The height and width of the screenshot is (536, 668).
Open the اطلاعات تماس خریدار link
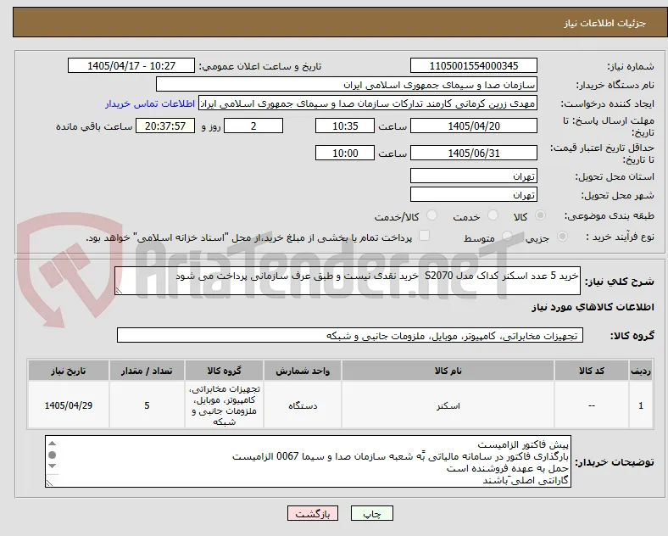pyautogui.click(x=150, y=103)
